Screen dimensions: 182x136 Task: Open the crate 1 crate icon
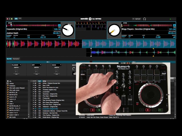(x=8, y=104)
